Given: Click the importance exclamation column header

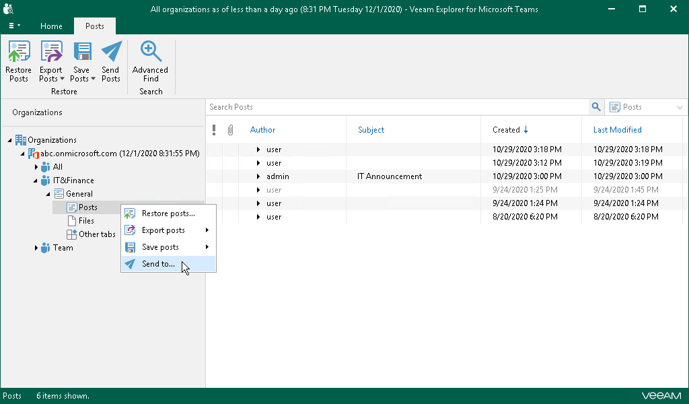Looking at the screenshot, I should pyautogui.click(x=214, y=130).
